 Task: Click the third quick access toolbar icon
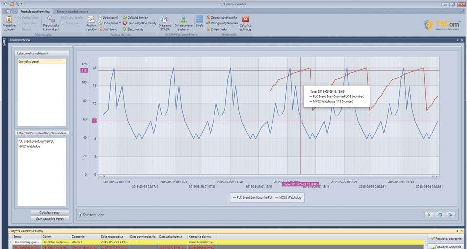point(18,4)
